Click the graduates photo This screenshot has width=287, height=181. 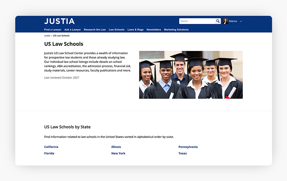point(191,75)
